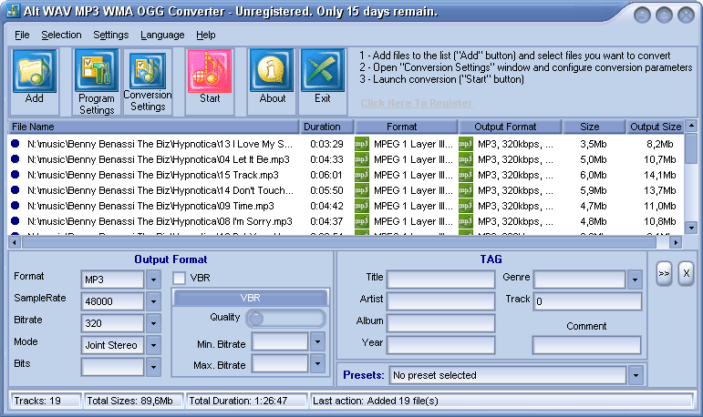Click the Title tag input field
Viewport: 703px width, 417px height.
440,280
